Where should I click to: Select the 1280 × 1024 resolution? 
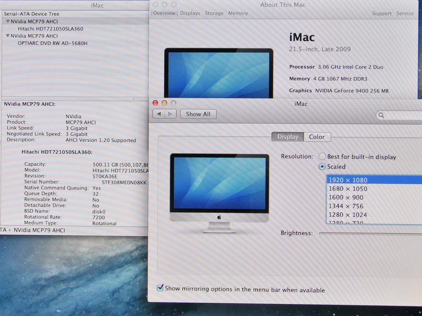click(x=375, y=215)
